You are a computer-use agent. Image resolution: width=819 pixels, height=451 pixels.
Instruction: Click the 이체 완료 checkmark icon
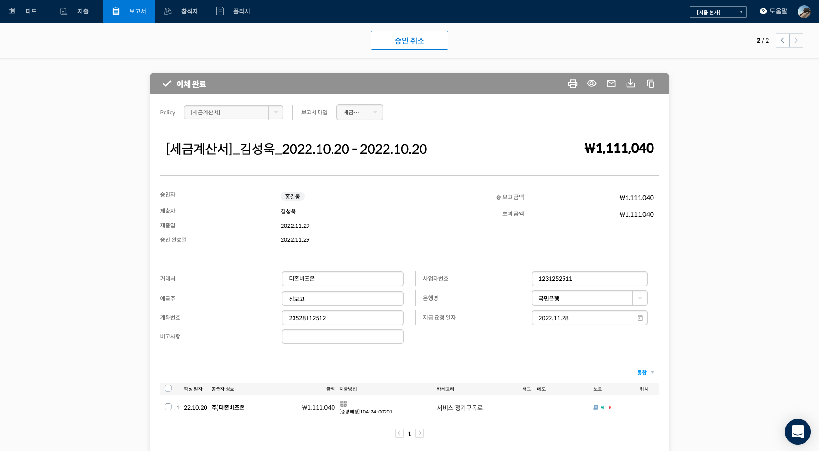(x=167, y=84)
